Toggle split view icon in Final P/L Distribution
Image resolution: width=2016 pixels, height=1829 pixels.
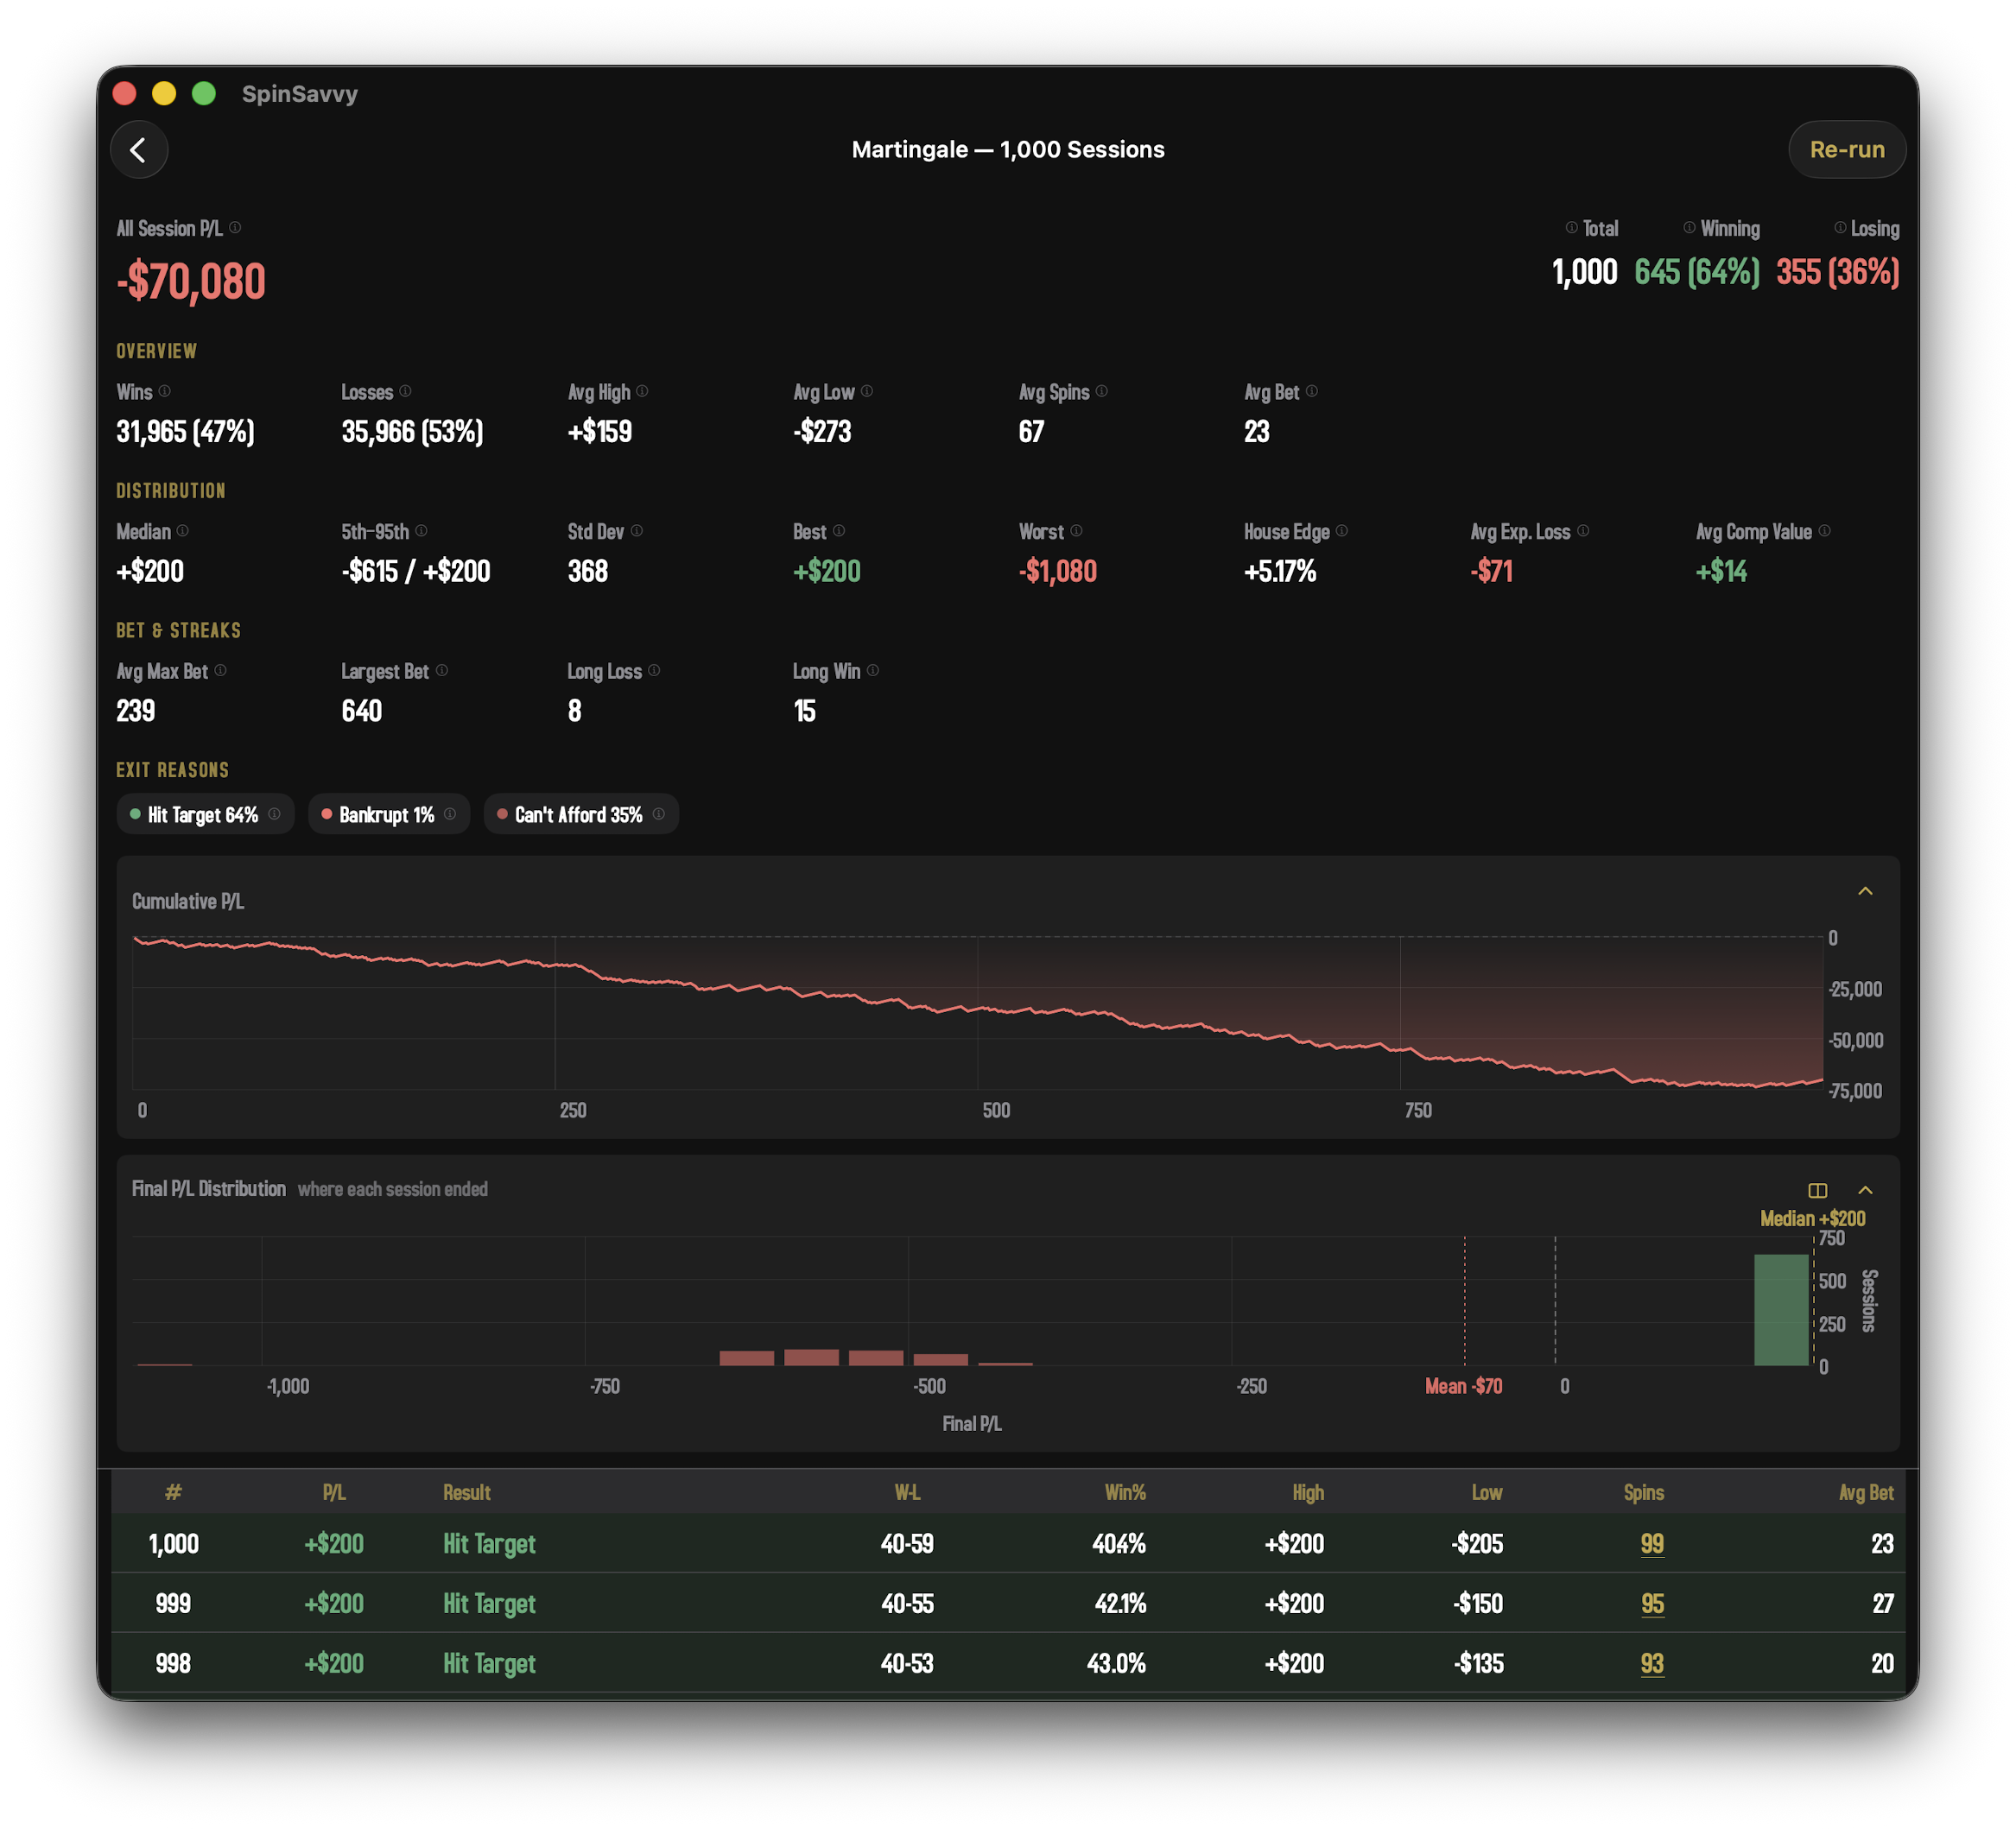1817,1190
